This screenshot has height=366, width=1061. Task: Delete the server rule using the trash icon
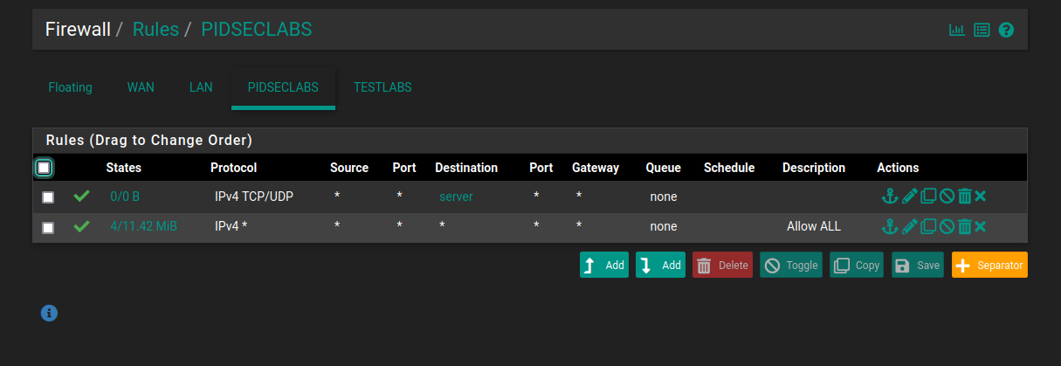click(x=964, y=197)
